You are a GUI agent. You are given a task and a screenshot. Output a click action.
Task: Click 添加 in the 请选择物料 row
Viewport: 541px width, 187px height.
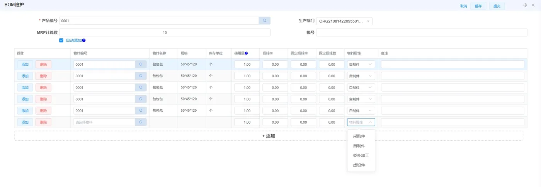coord(25,122)
